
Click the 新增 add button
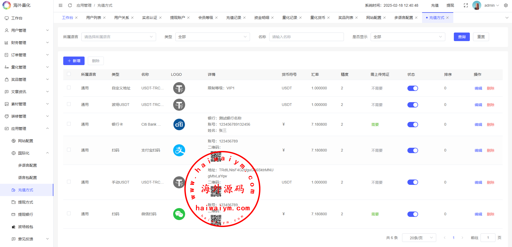[74, 61]
